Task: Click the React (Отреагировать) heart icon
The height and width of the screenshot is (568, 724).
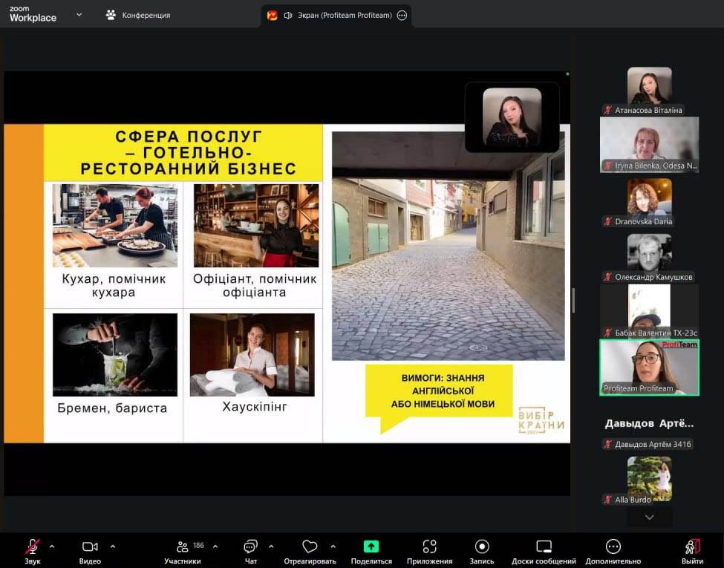Action: click(x=310, y=547)
